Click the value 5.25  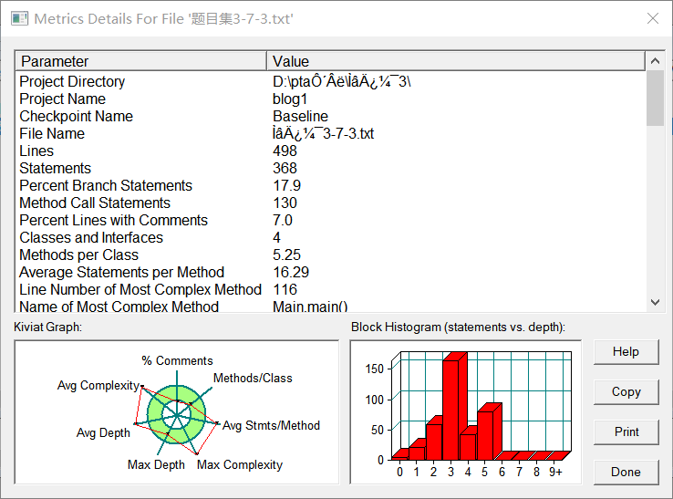(286, 255)
